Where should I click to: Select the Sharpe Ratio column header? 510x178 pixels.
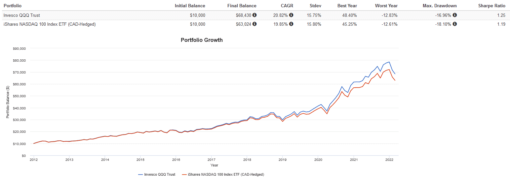pyautogui.click(x=491, y=6)
